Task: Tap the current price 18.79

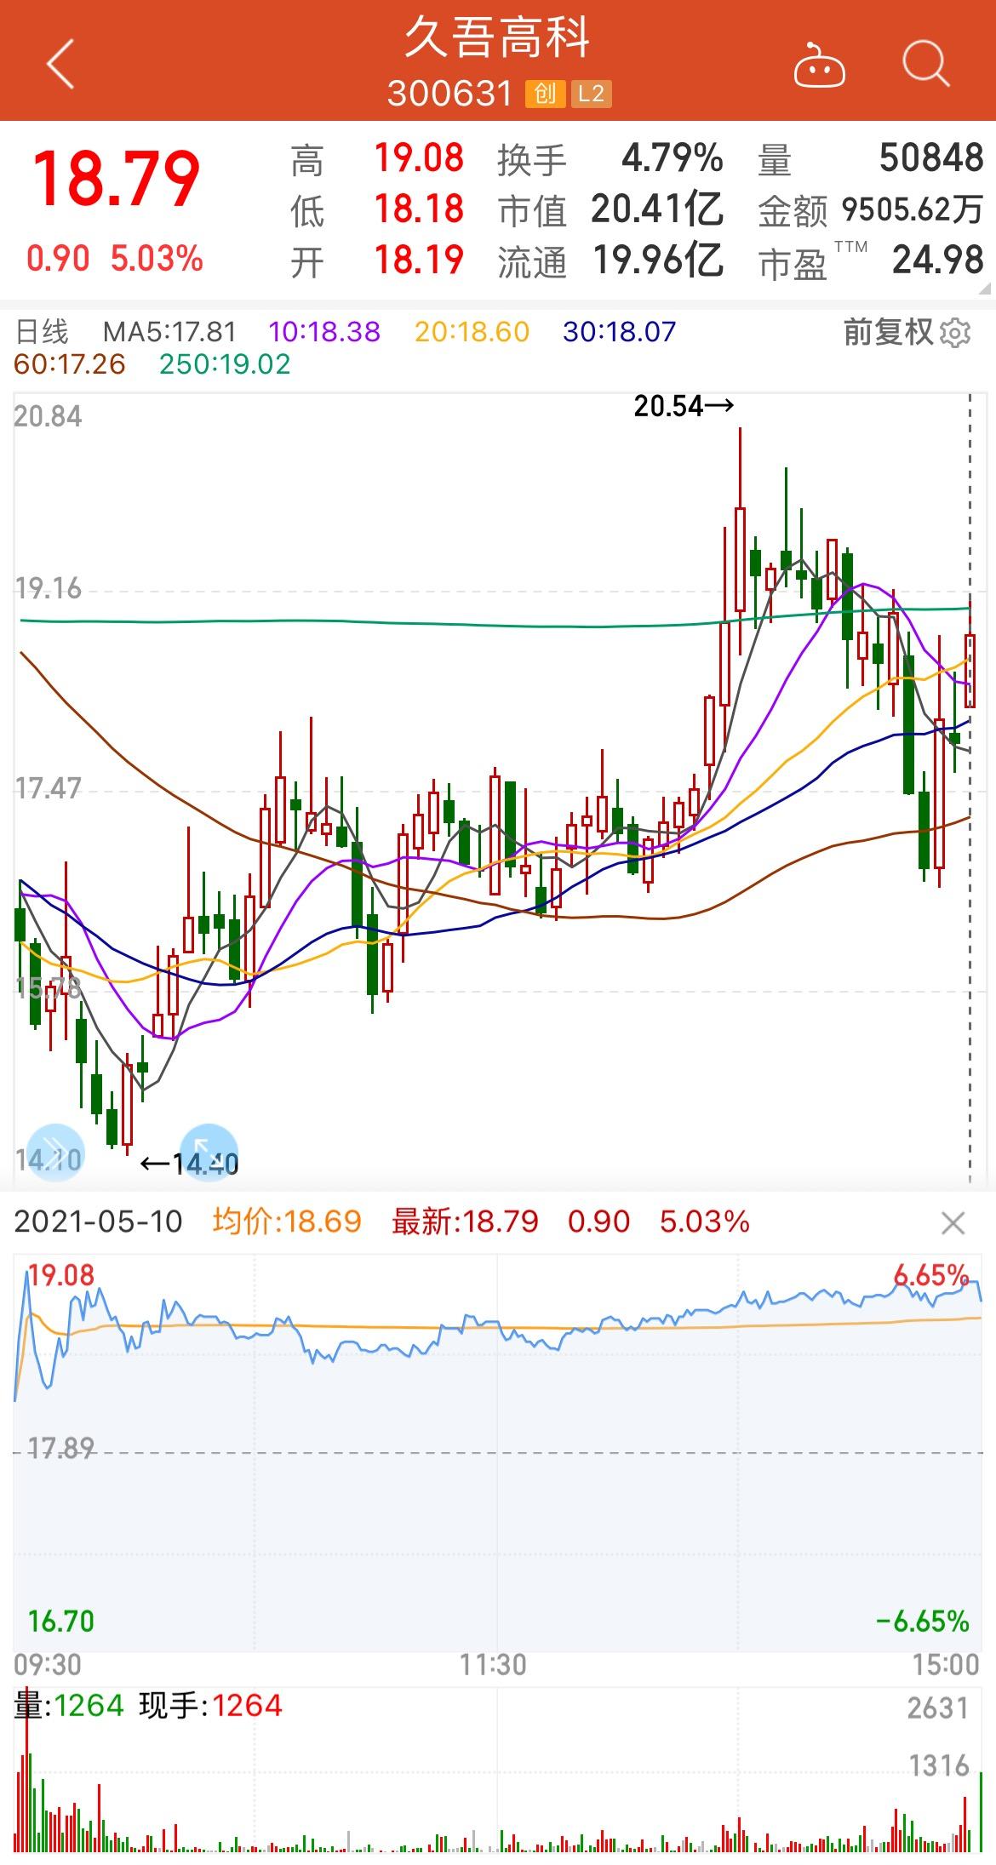Action: pyautogui.click(x=116, y=180)
